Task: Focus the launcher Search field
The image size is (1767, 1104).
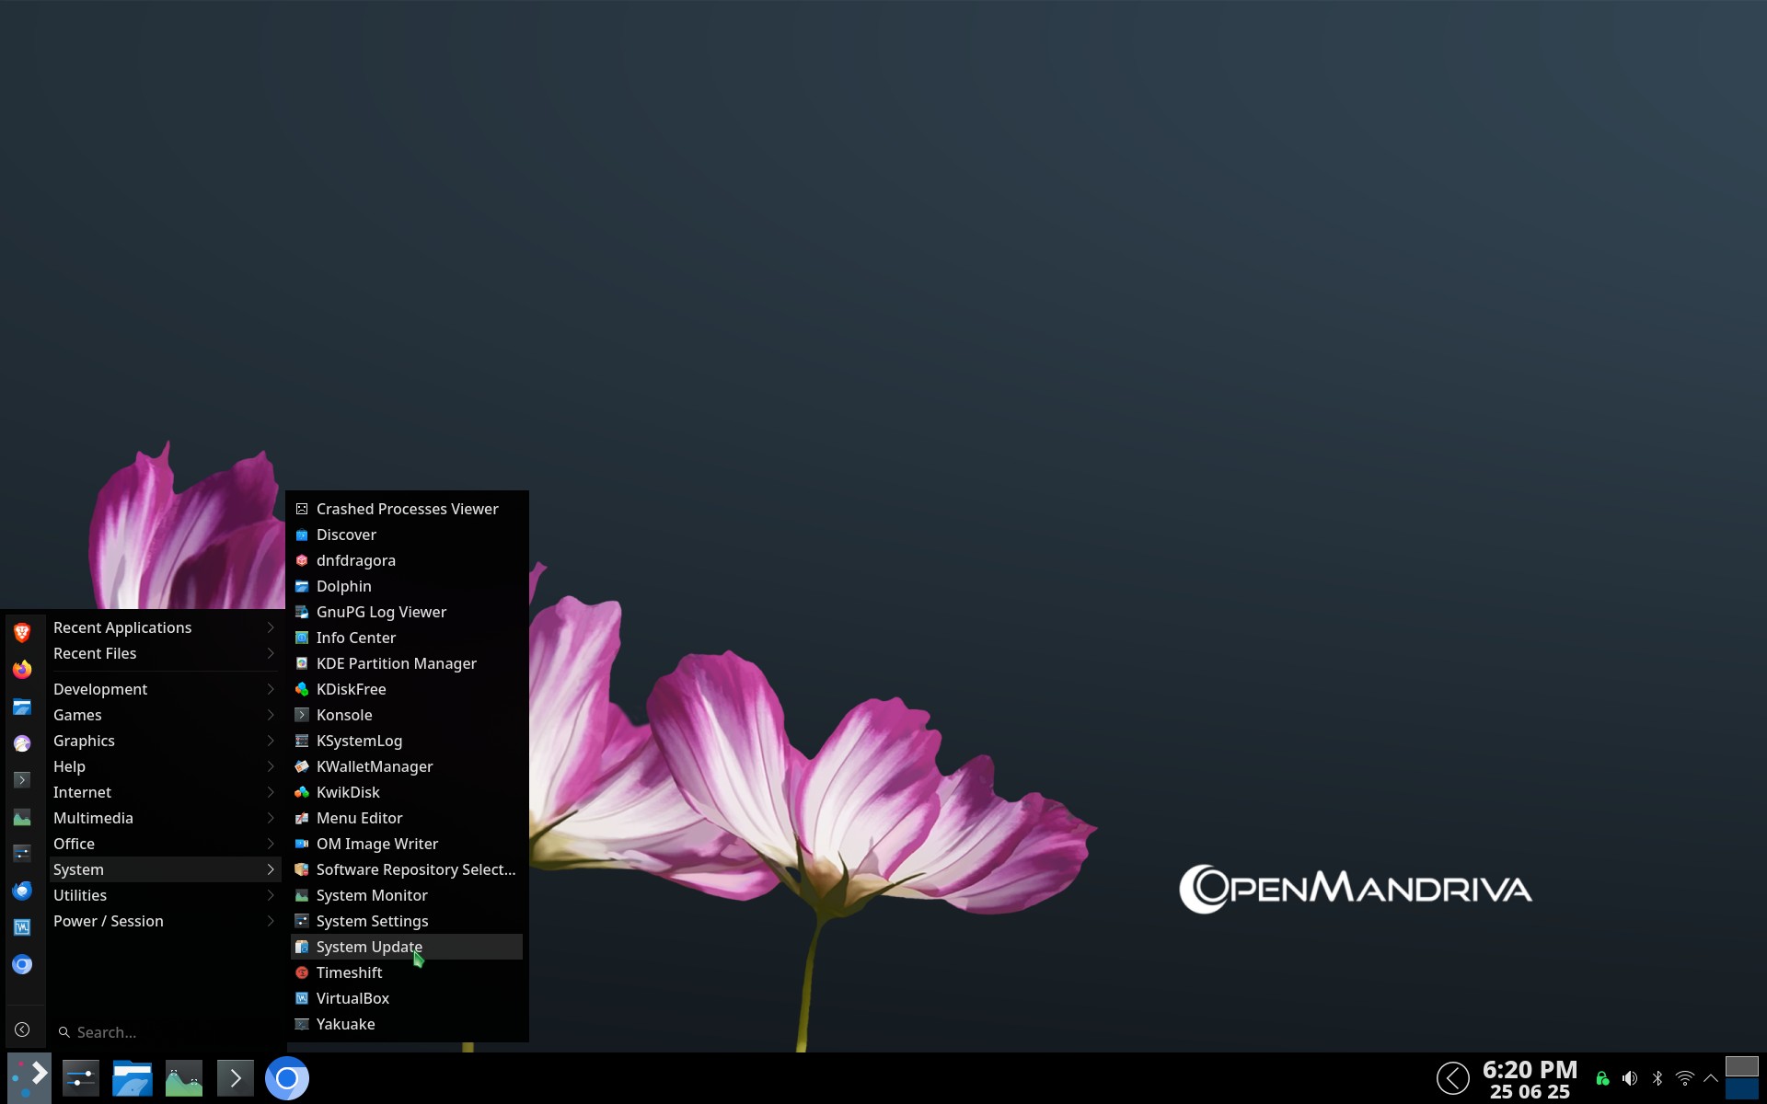Action: point(166,1032)
